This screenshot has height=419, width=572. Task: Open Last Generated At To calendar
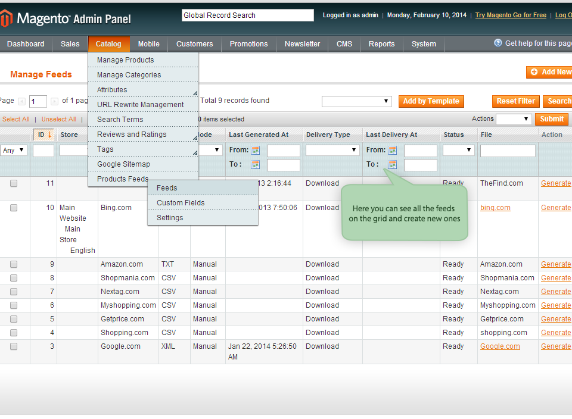[x=256, y=165]
